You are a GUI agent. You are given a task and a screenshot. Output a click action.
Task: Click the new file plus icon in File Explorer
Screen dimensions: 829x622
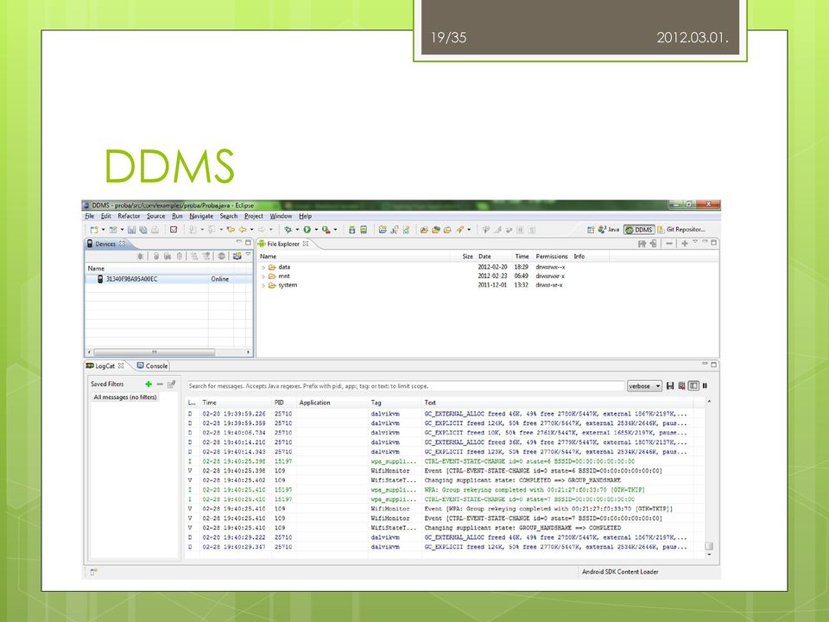(x=684, y=244)
